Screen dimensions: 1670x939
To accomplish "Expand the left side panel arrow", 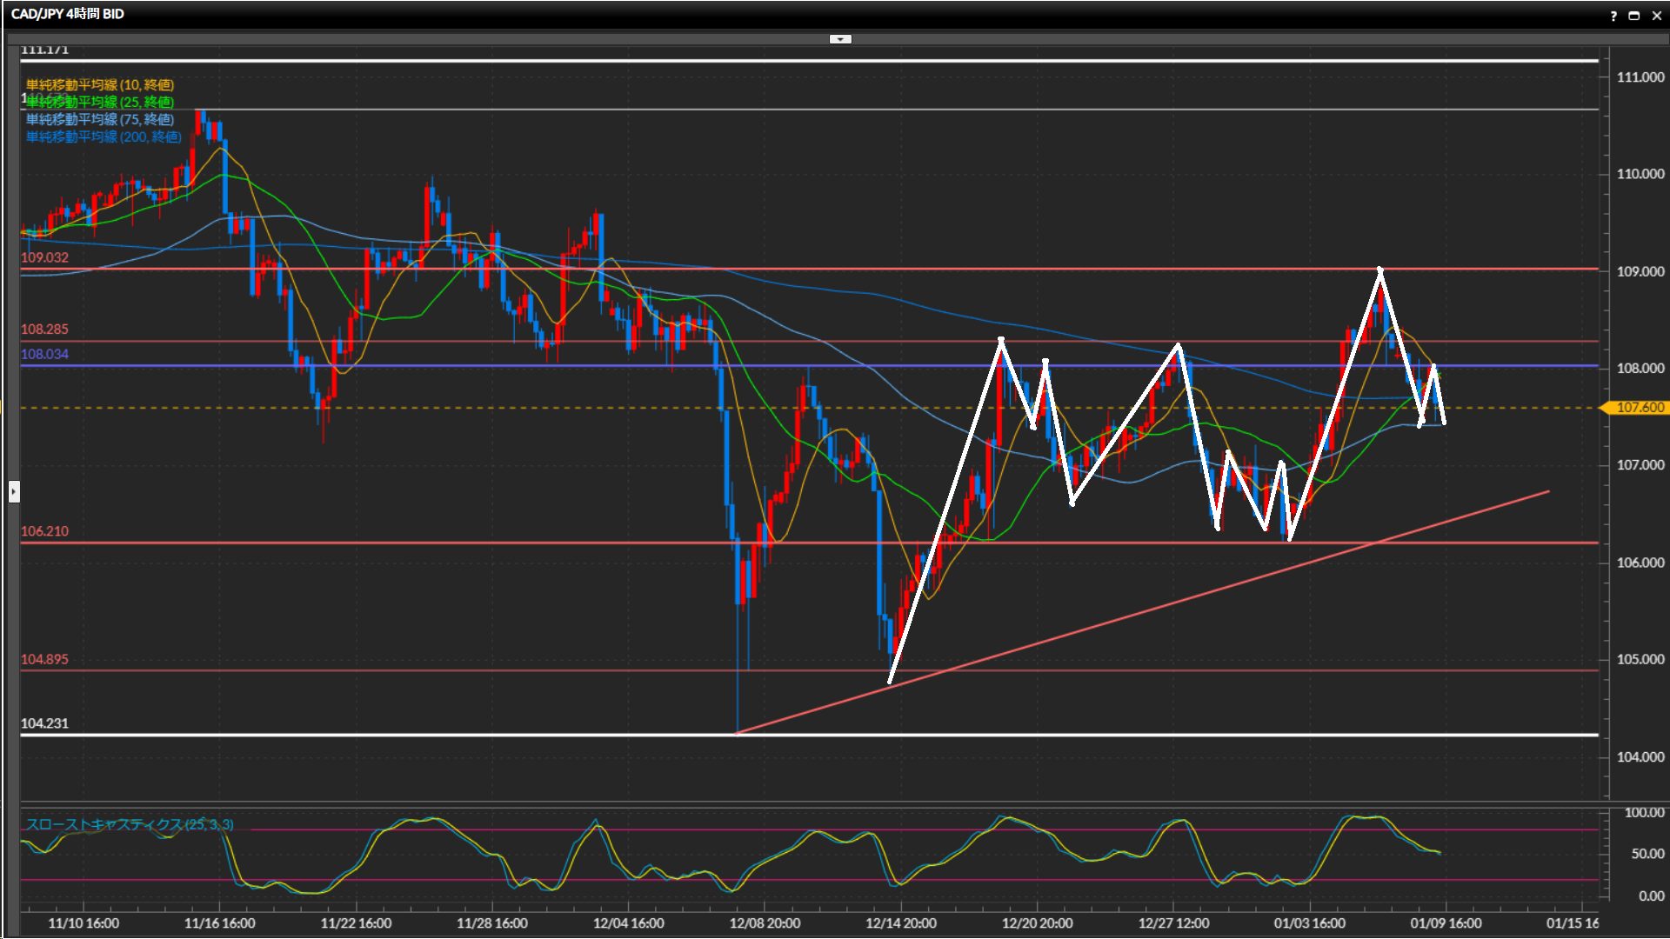I will click(14, 492).
